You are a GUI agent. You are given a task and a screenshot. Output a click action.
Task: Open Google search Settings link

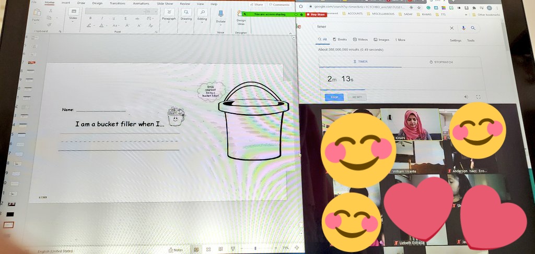[455, 41]
